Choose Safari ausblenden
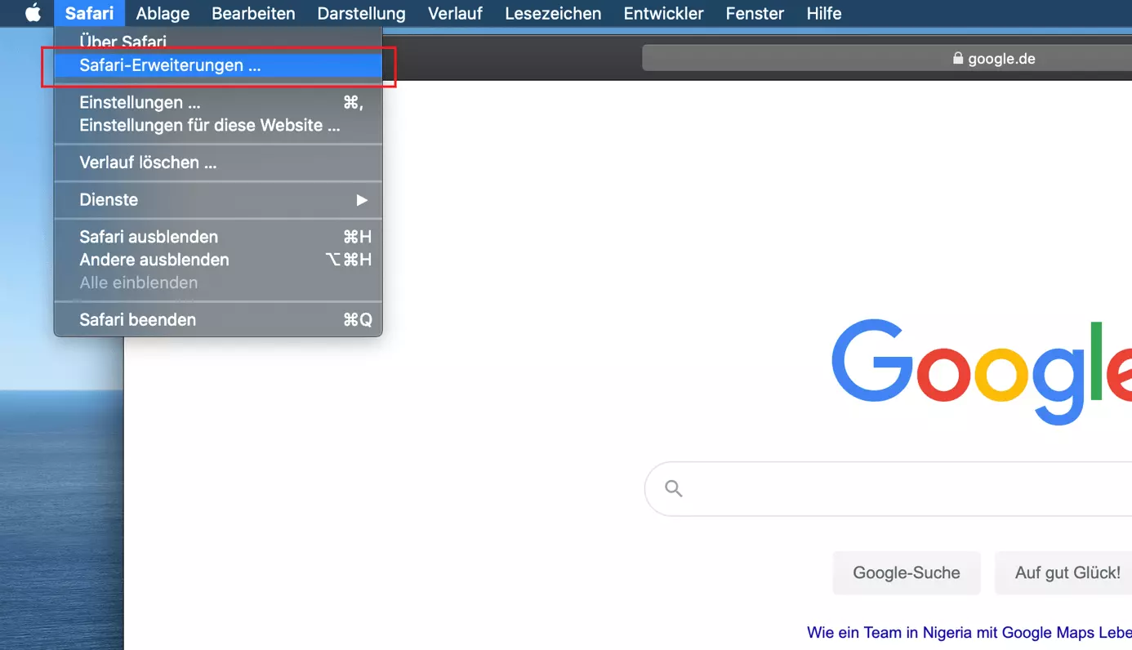This screenshot has height=650, width=1132. point(218,237)
